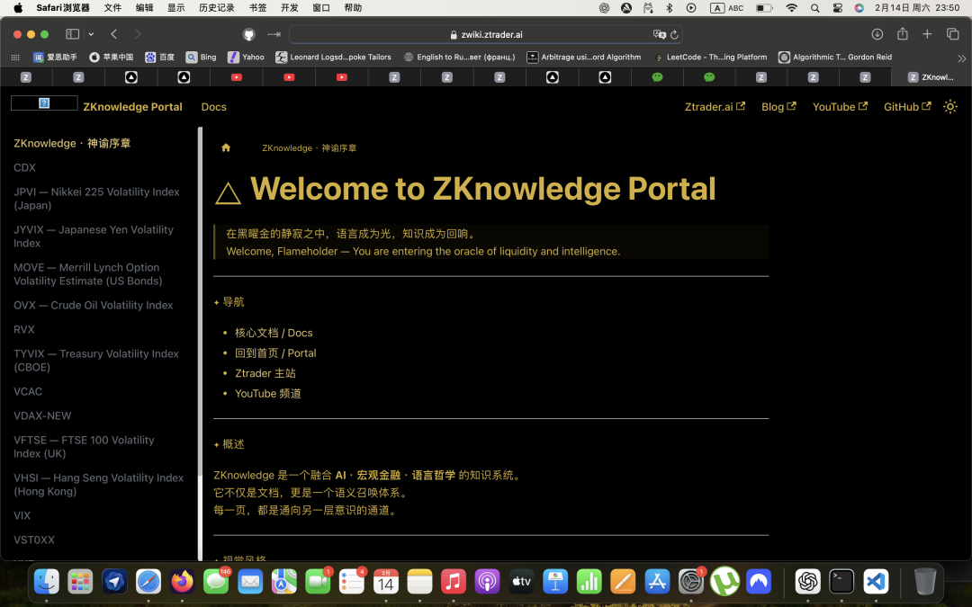
Task: Expand the bookmarks bar overflow chevrons
Action: (x=961, y=58)
